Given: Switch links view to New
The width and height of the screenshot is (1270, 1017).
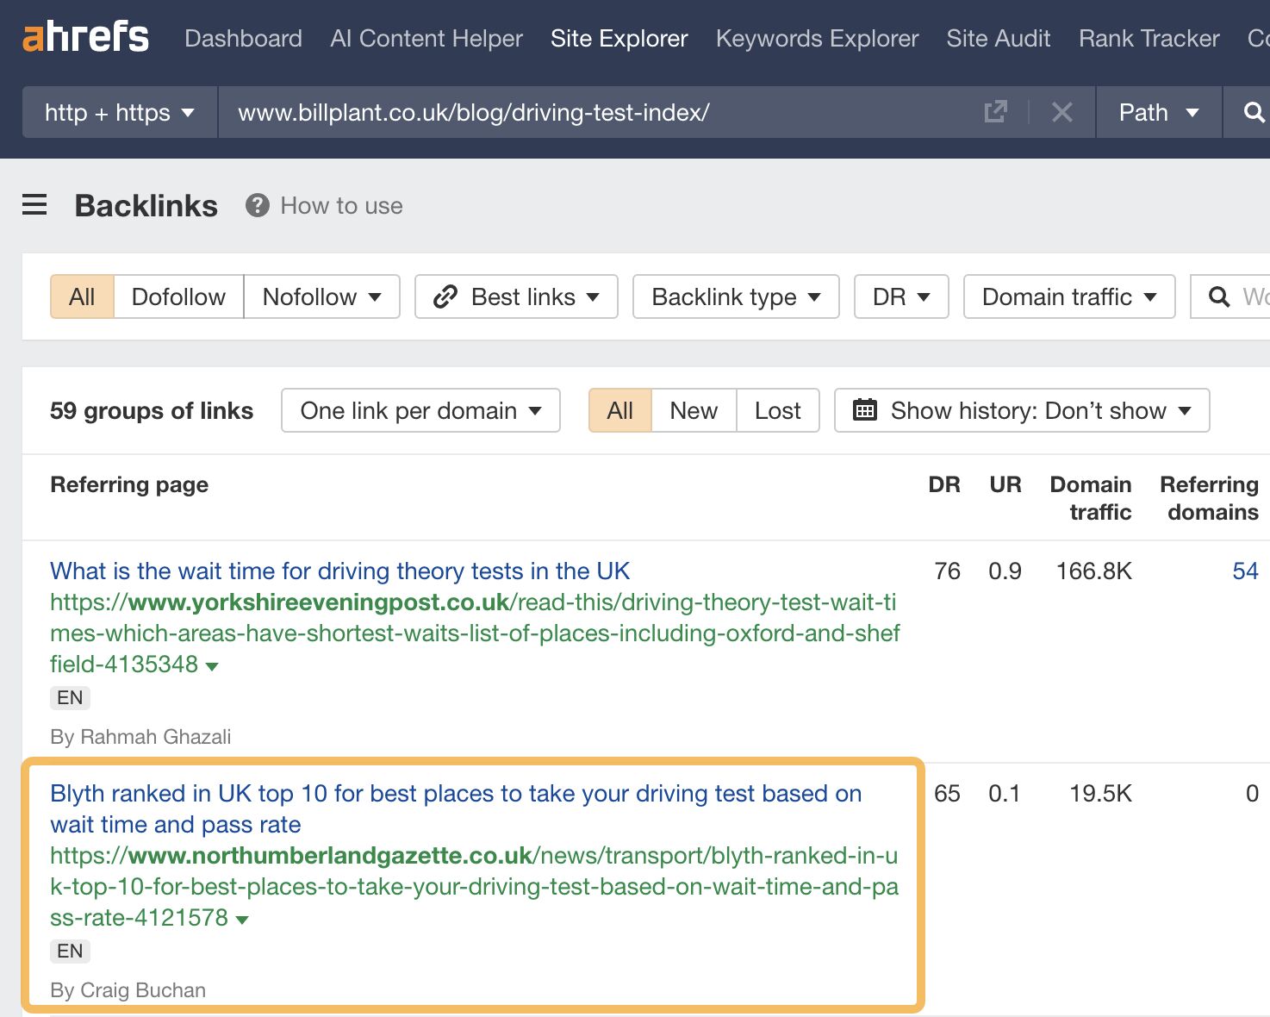Looking at the screenshot, I should pyautogui.click(x=693, y=410).
